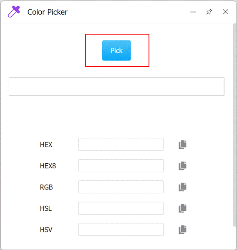Image resolution: width=237 pixels, height=250 pixels.
Task: Copy the HEX8 value
Action: (182, 166)
